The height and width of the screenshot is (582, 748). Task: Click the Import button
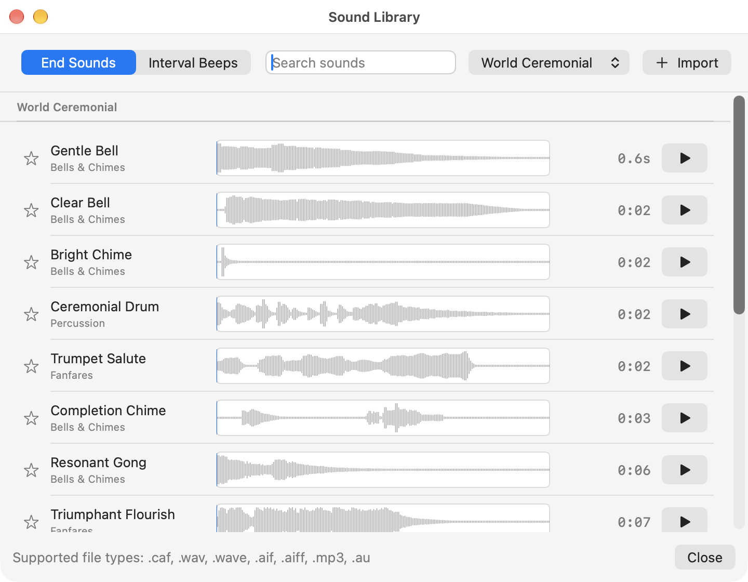coord(687,62)
